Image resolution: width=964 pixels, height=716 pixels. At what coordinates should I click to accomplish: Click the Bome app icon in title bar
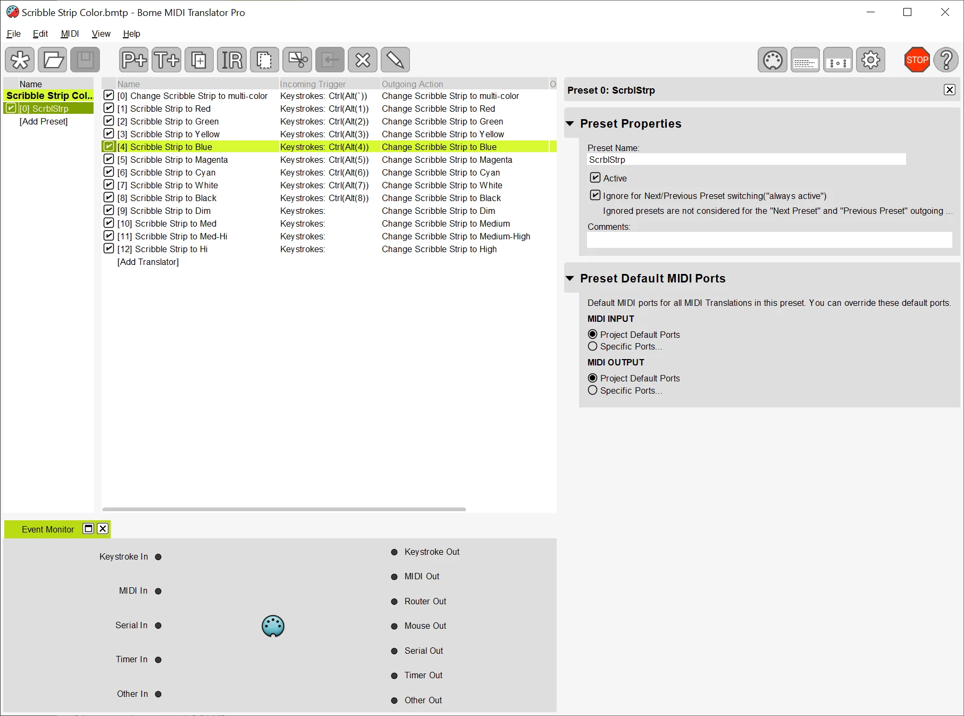pos(12,12)
